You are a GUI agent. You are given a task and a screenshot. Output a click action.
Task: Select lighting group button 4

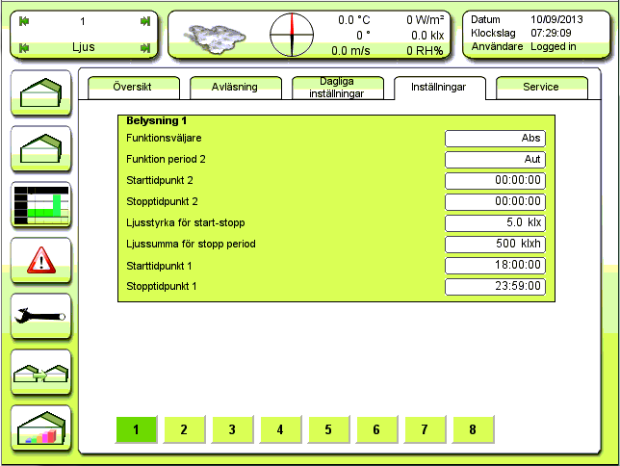[x=280, y=429]
